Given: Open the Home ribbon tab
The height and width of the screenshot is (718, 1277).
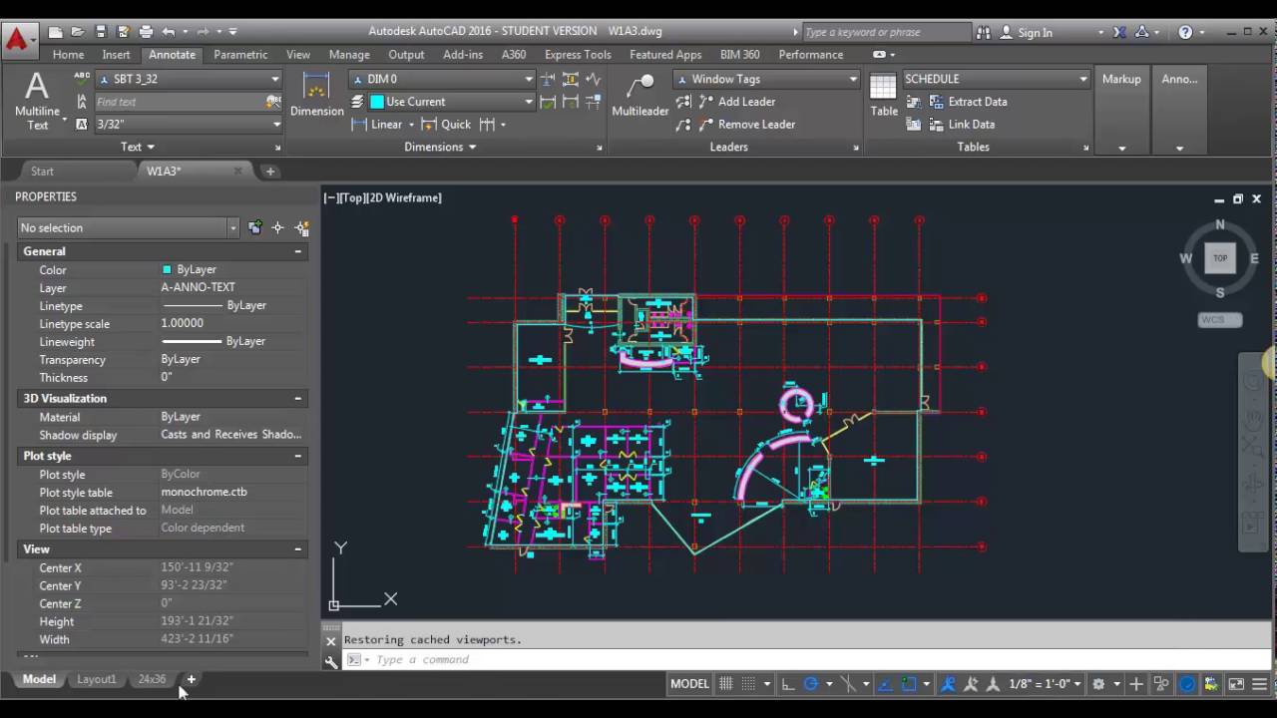Looking at the screenshot, I should (68, 55).
